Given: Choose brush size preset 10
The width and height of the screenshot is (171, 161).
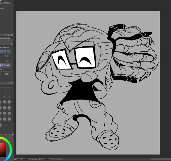Looking at the screenshot, I should click(x=9, y=97).
